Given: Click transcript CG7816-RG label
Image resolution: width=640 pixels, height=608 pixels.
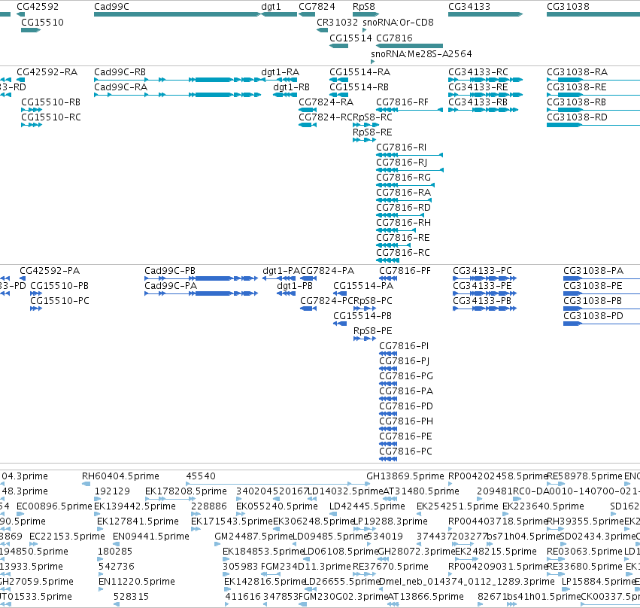Looking at the screenshot, I should tap(403, 178).
